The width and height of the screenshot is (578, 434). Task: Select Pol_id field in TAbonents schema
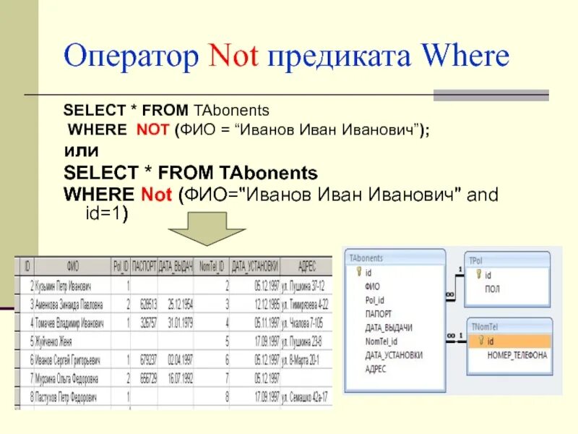374,300
